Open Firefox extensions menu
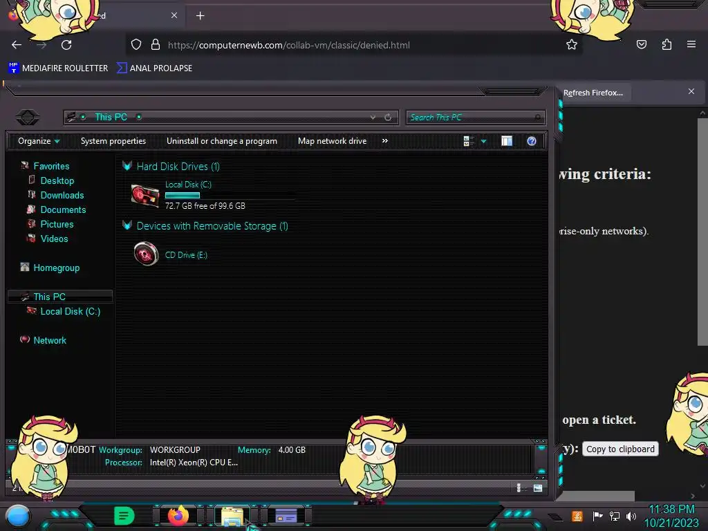708x531 pixels. coord(667,45)
